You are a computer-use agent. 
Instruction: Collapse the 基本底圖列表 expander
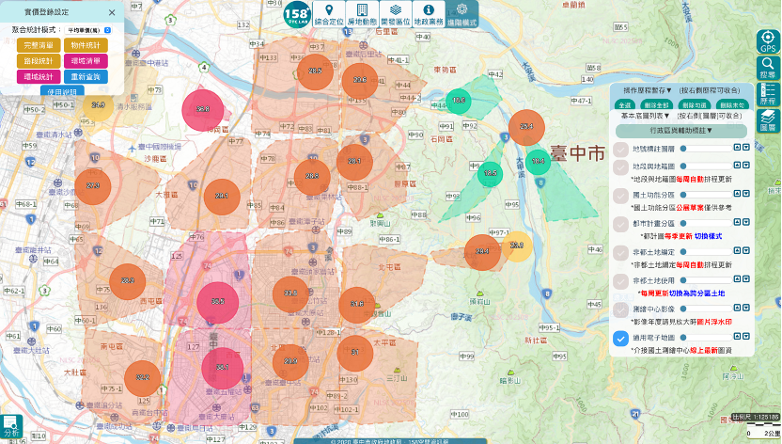pos(642,116)
